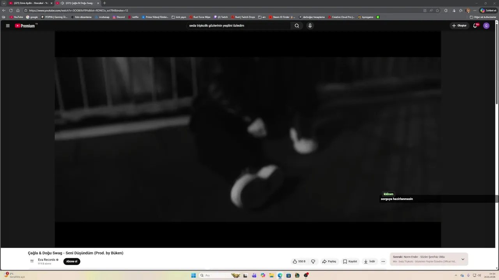499x280 pixels.
Task: Switch to Emre Aydın - Hoscakal tab
Action: pyautogui.click(x=31, y=3)
